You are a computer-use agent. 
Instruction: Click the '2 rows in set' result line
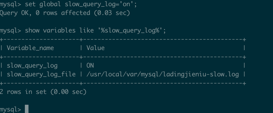[x=23, y=92]
